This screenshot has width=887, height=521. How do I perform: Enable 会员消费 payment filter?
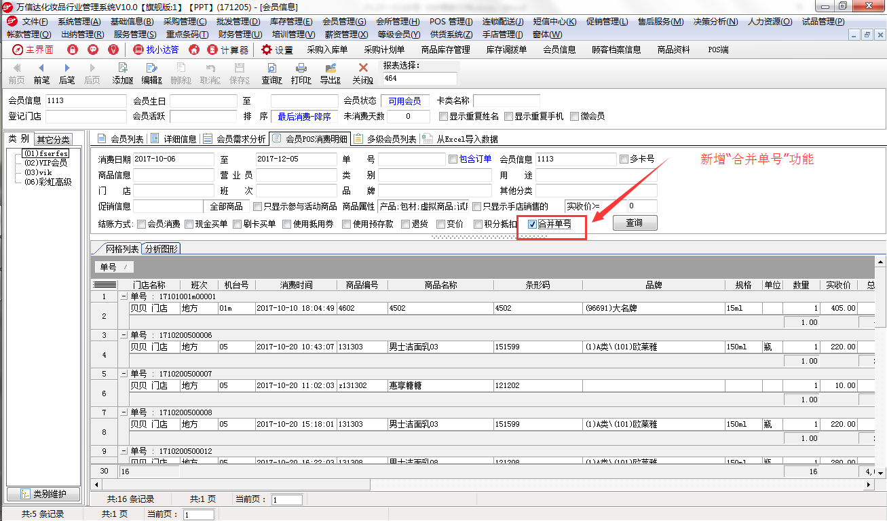coord(141,224)
